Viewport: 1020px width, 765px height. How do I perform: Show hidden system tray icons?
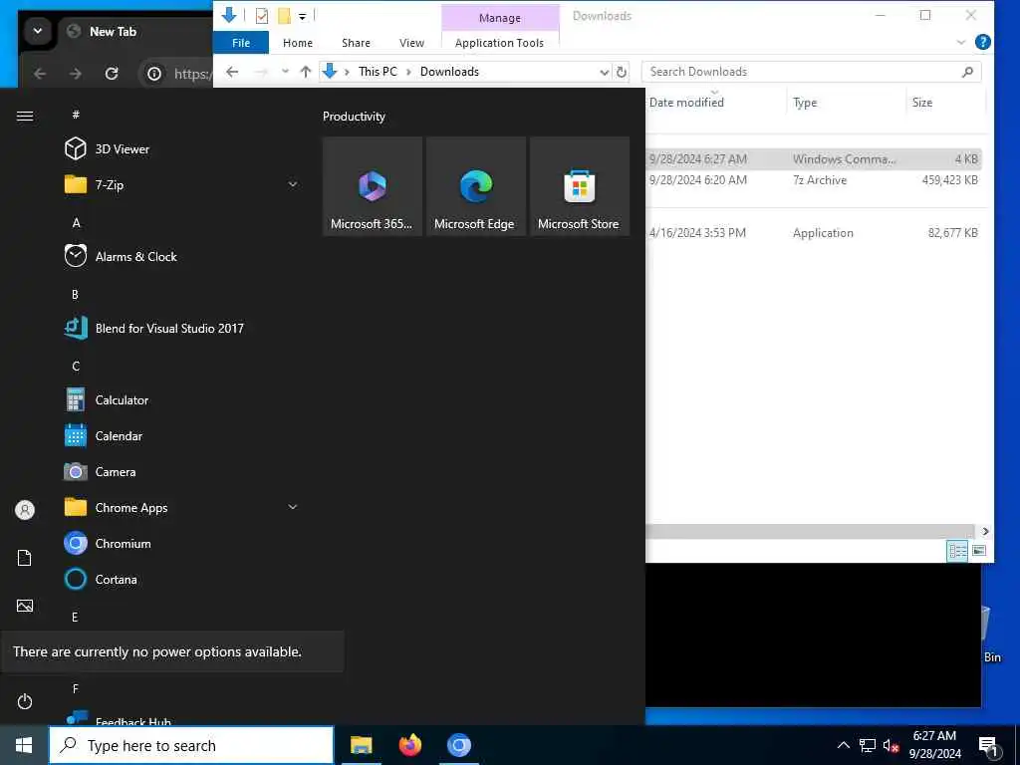pos(843,745)
